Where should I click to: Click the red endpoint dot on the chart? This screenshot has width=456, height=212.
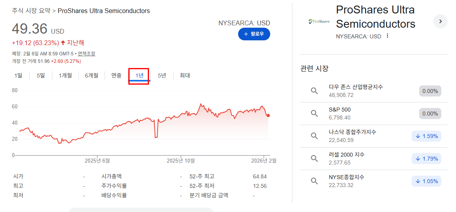click(268, 115)
